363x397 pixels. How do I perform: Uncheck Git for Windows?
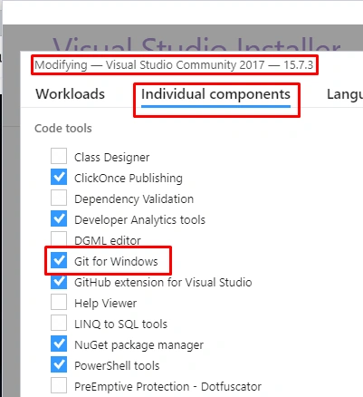click(x=59, y=260)
